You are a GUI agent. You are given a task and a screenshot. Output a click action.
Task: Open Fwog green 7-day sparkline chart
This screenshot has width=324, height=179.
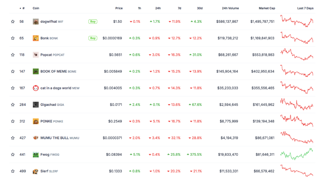[296, 154]
